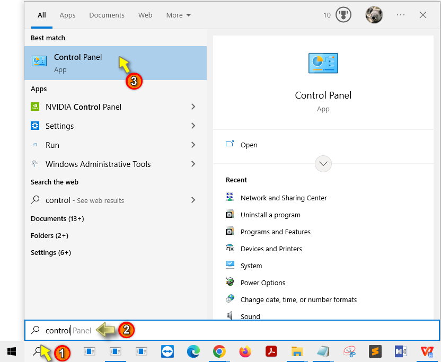
Task: Open the Snipping scissors app in taskbar
Action: tap(349, 351)
